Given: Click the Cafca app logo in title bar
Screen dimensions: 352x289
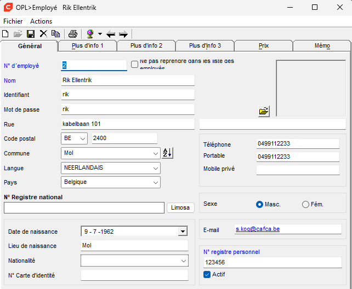Looking at the screenshot, I should (8, 8).
